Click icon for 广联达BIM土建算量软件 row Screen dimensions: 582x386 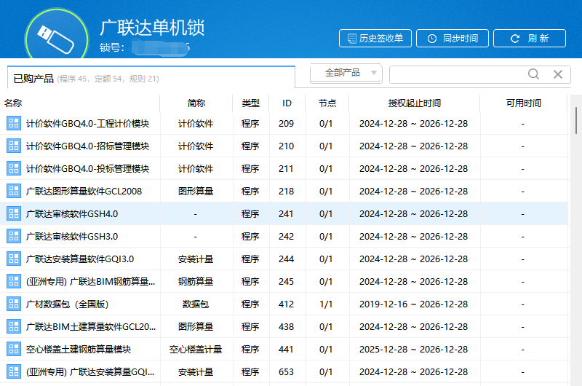coord(14,326)
